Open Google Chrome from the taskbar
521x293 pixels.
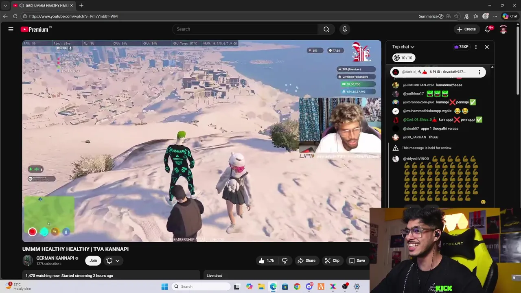click(x=297, y=286)
